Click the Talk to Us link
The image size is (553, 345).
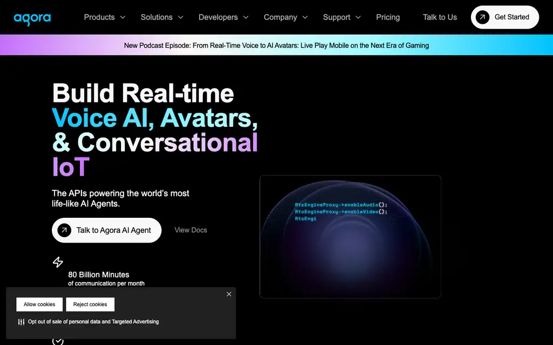[440, 17]
